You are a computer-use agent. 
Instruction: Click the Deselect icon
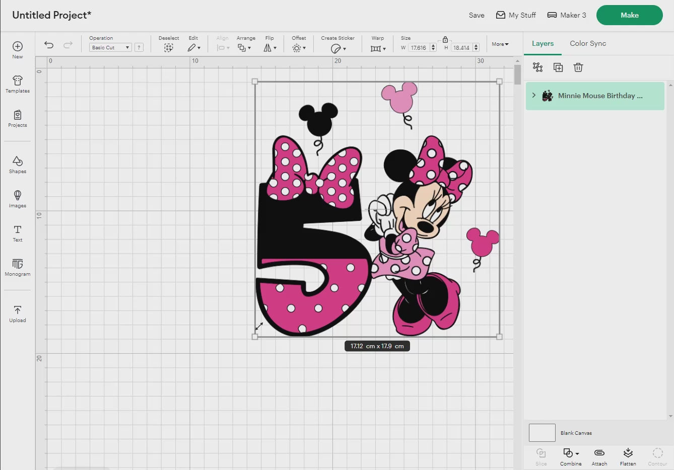coord(169,48)
